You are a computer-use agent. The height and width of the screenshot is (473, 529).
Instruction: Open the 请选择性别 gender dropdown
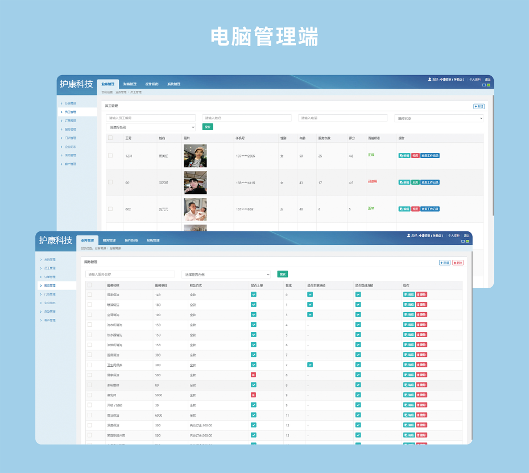click(151, 127)
